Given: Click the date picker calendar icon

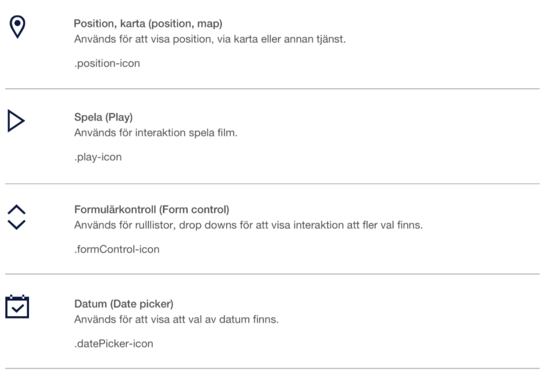Looking at the screenshot, I should pyautogui.click(x=17, y=307).
